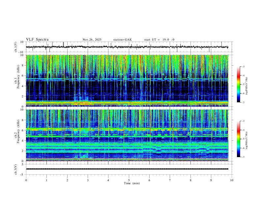
Task: Click the ch.1 spectrogram panel
Action: (127, 81)
